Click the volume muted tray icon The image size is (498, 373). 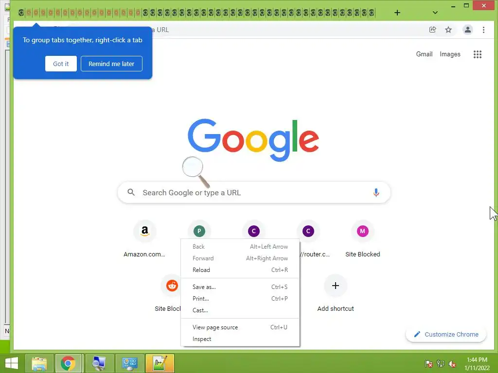pyautogui.click(x=452, y=364)
